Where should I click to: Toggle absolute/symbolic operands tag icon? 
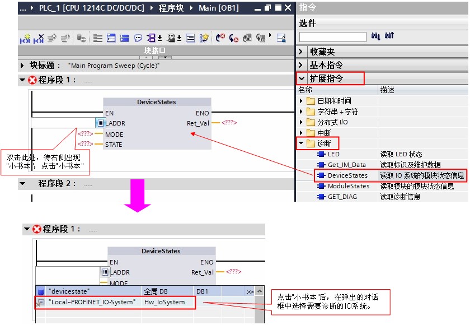(152, 38)
